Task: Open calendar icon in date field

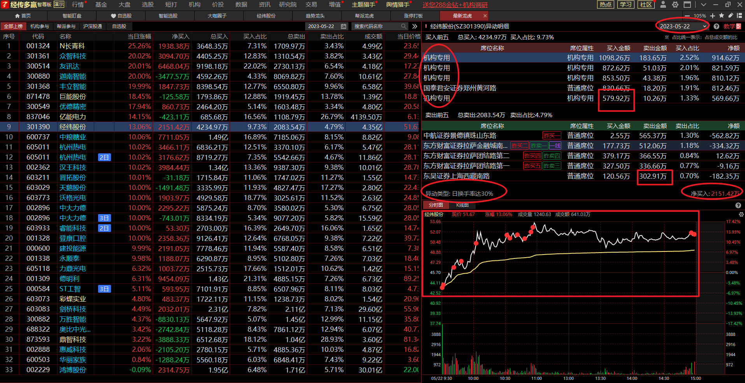Action: [x=343, y=26]
